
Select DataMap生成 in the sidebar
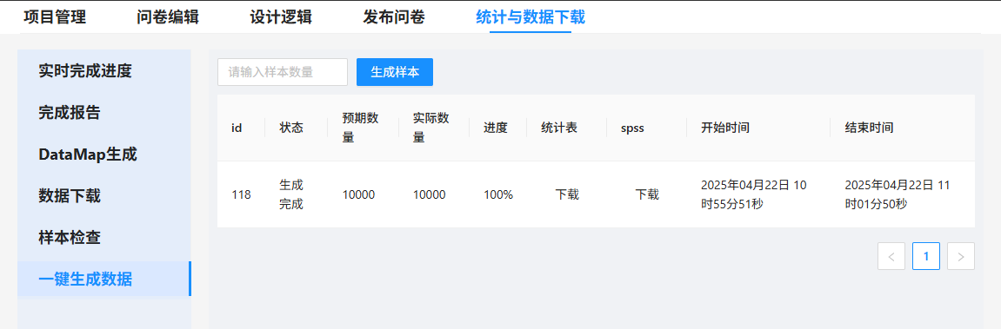(104, 155)
